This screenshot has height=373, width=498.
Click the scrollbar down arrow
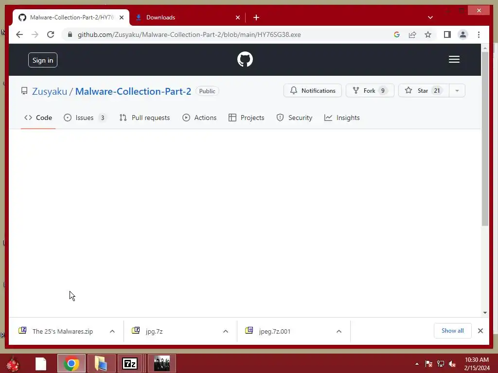(485, 312)
